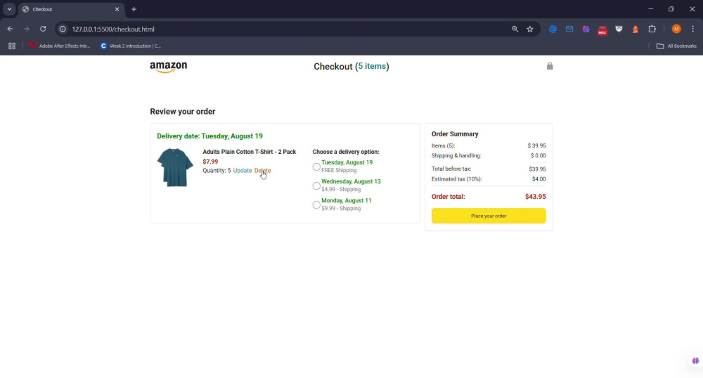Open the red calendar extension icon

coord(602,30)
